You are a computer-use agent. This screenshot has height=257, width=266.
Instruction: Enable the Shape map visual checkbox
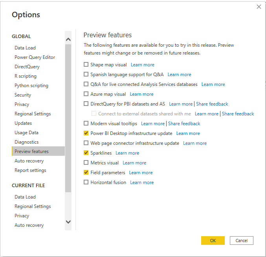[x=86, y=65]
